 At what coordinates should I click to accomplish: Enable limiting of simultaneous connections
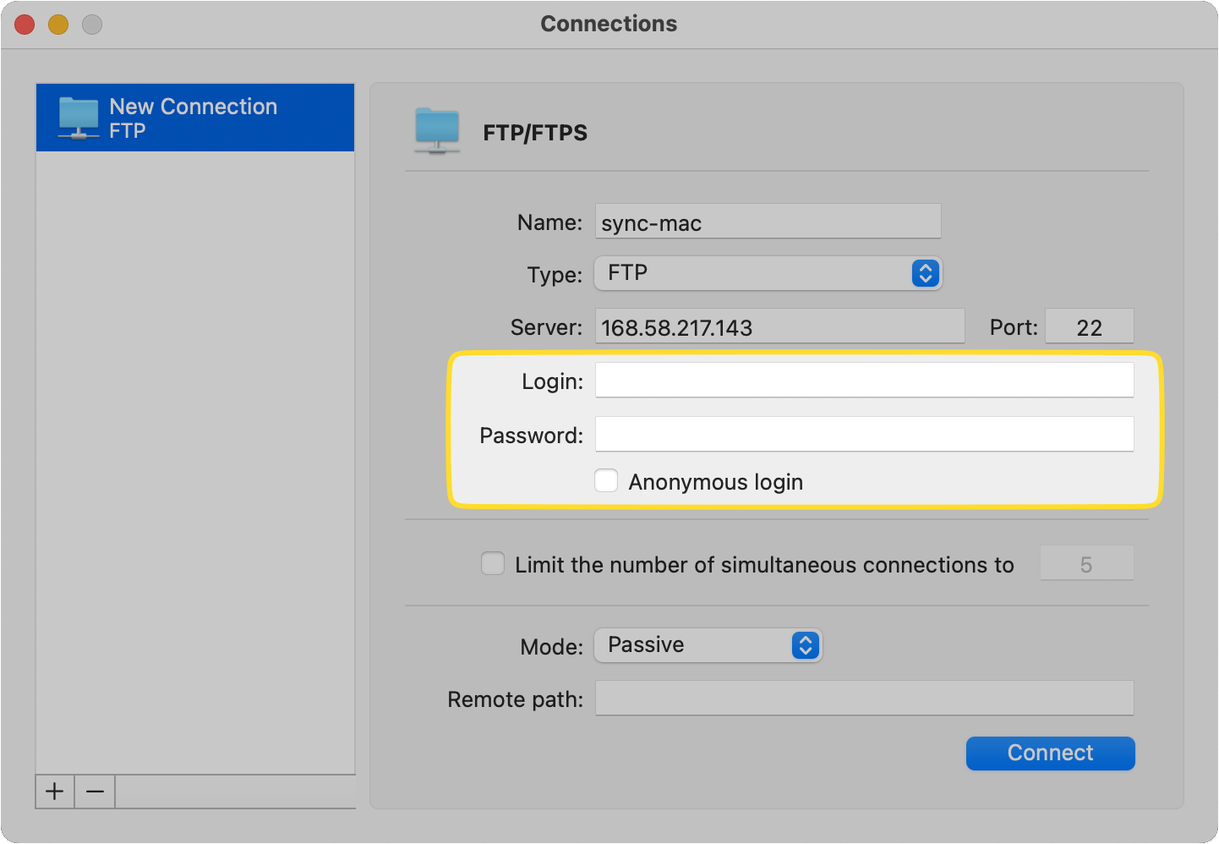click(493, 562)
